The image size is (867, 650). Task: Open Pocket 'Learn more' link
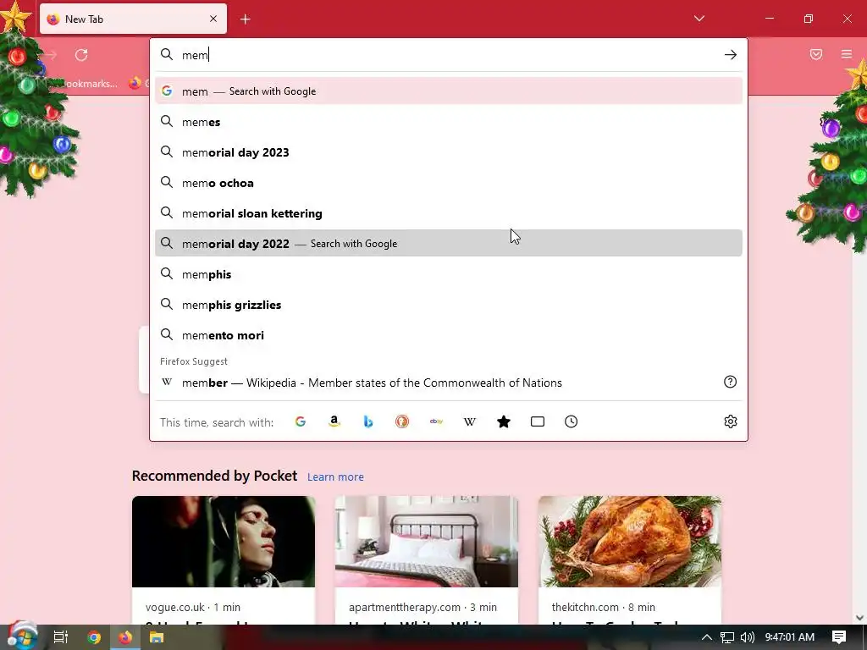tap(335, 477)
